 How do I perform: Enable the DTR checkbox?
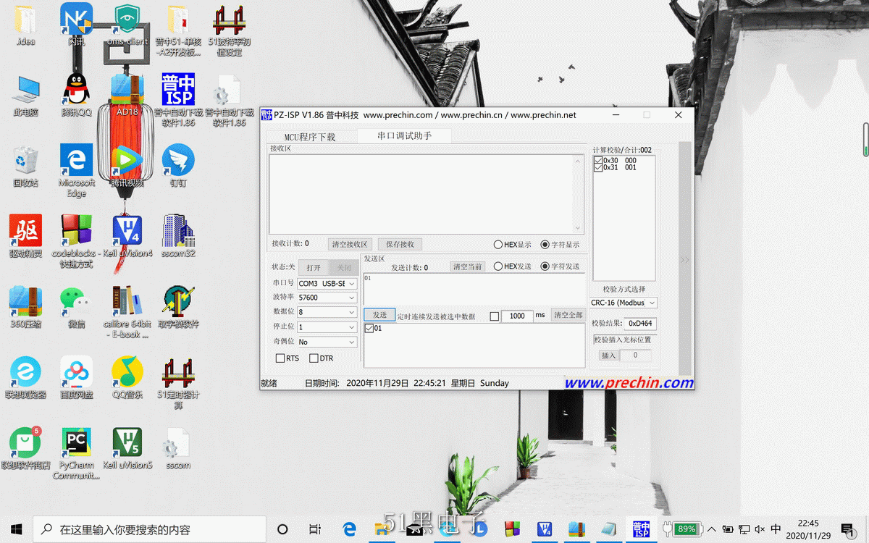(314, 358)
